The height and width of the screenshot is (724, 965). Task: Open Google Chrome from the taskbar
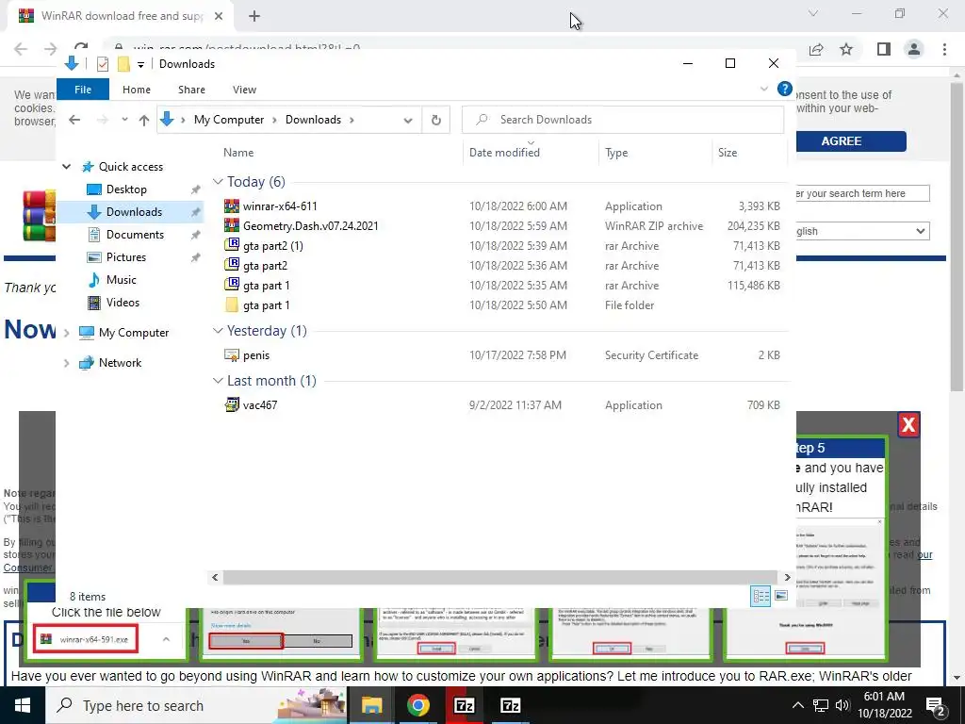click(417, 705)
